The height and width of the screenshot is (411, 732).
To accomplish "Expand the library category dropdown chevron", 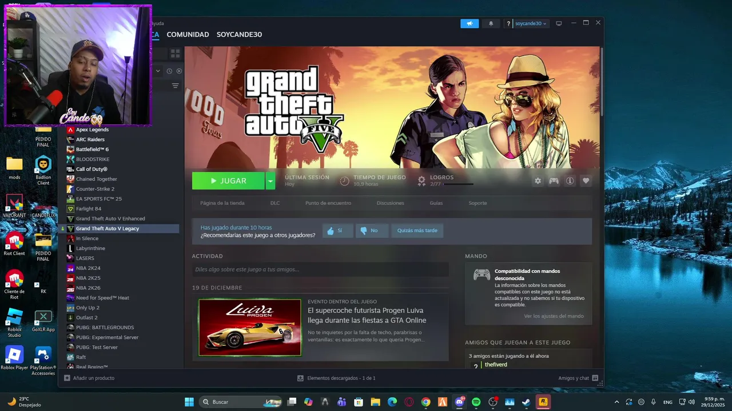I will (x=158, y=71).
